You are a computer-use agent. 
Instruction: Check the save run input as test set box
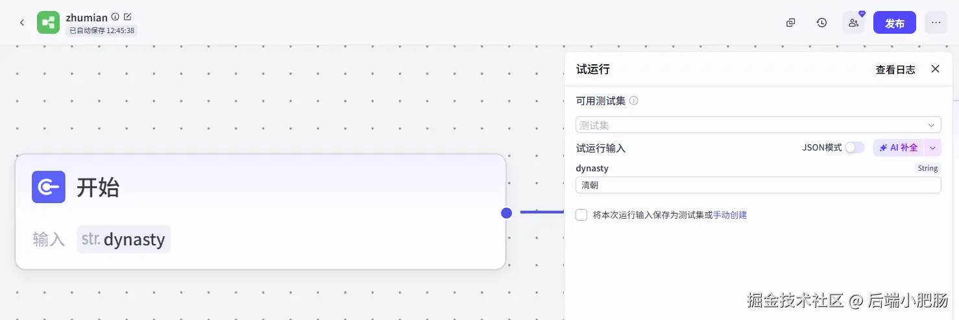tap(581, 215)
